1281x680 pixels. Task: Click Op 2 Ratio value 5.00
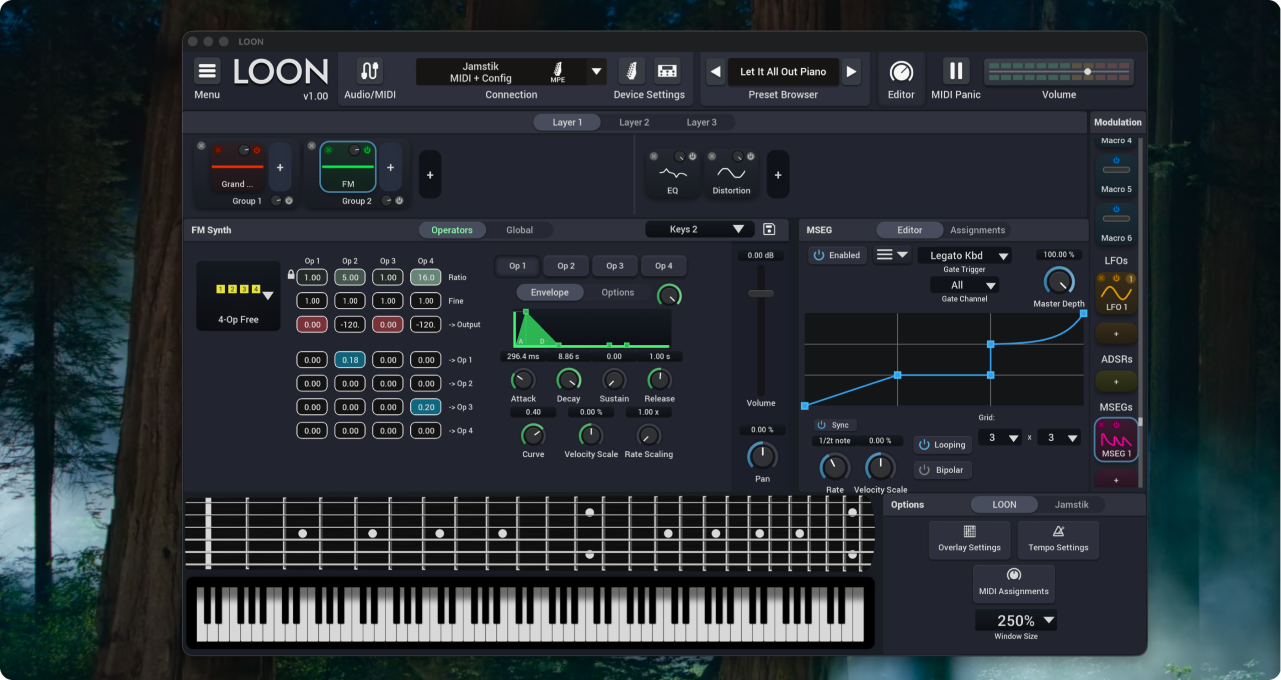pos(350,277)
